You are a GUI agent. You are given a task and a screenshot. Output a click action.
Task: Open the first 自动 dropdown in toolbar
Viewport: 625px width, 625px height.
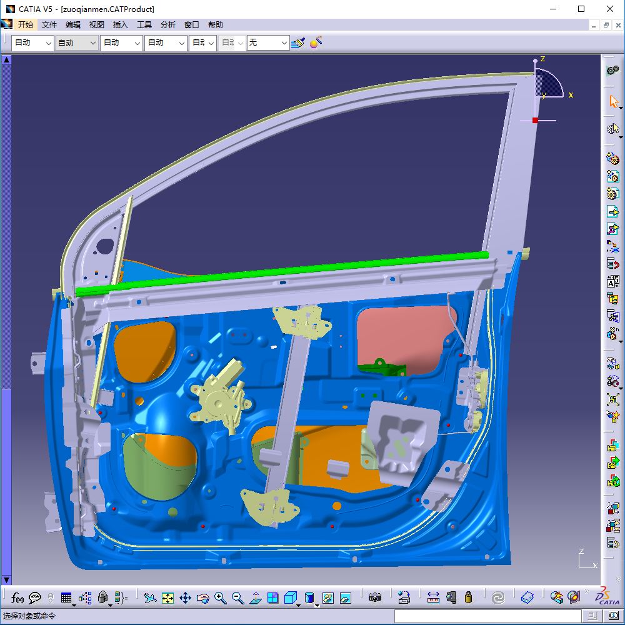pyautogui.click(x=47, y=42)
